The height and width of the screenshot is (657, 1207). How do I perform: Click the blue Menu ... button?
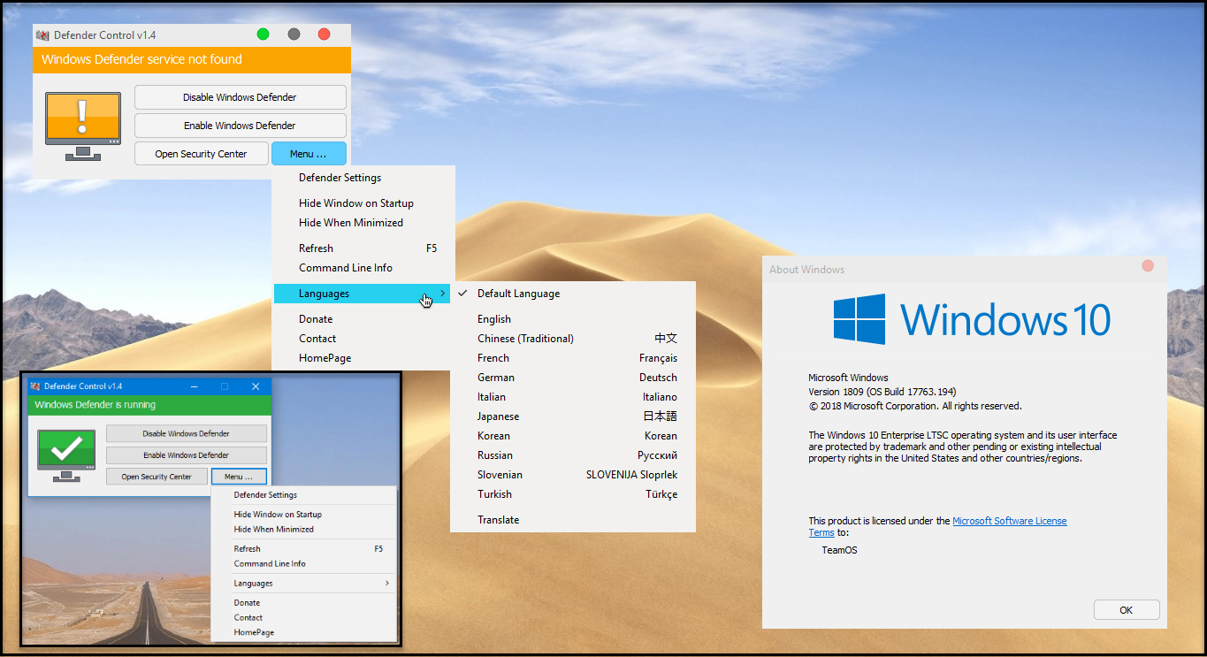coord(309,154)
